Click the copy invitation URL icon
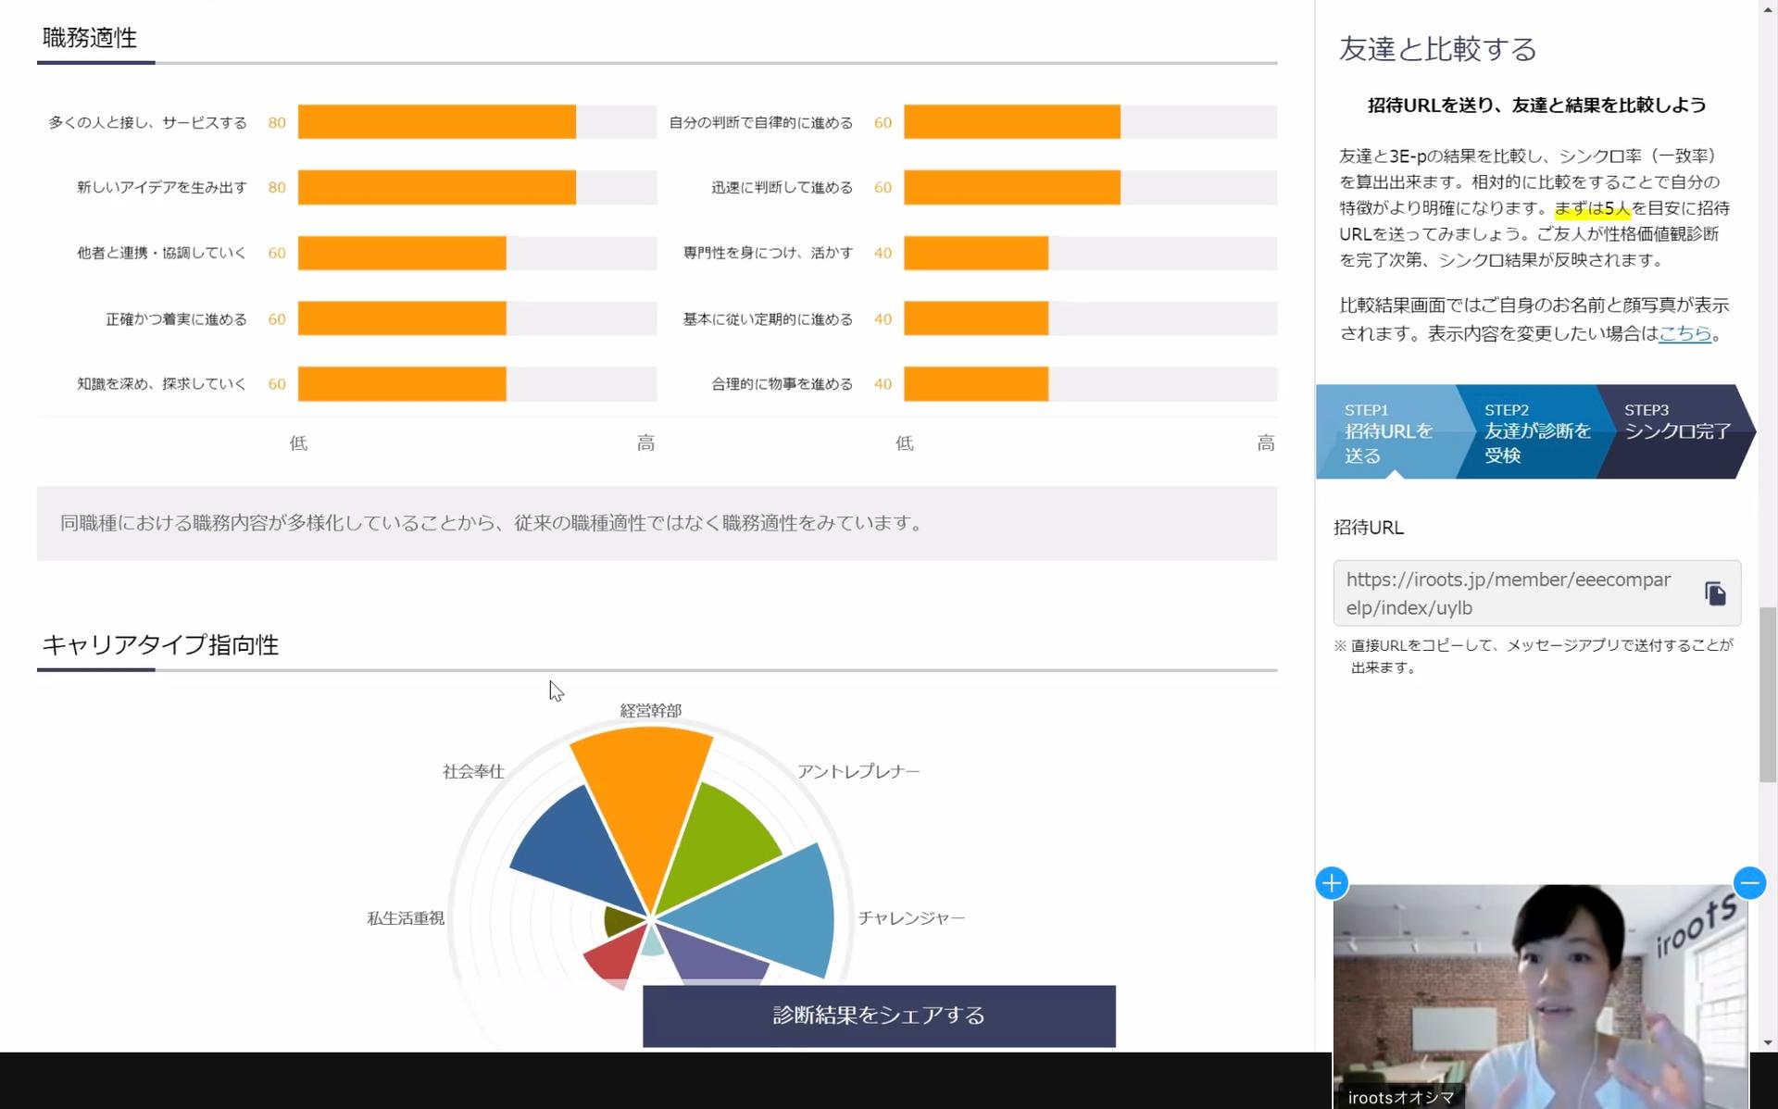1778x1109 pixels. pyautogui.click(x=1714, y=593)
